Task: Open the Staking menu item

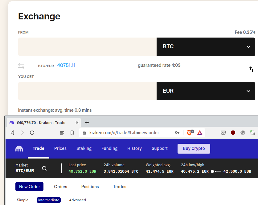Action: click(84, 148)
